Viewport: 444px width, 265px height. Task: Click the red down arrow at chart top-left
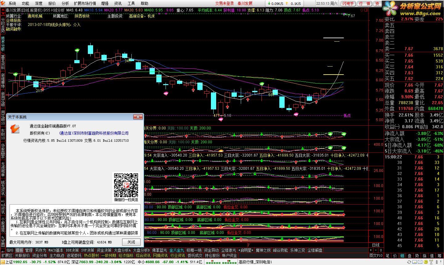pos(3,13)
